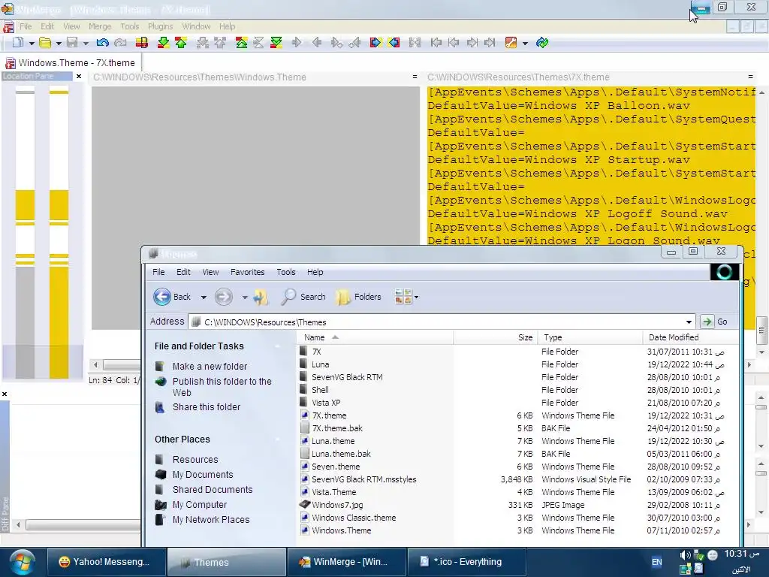Image resolution: width=769 pixels, height=577 pixels.
Task: Click the Redo icon in WinMerge toolbar
Action: pyautogui.click(x=120, y=43)
